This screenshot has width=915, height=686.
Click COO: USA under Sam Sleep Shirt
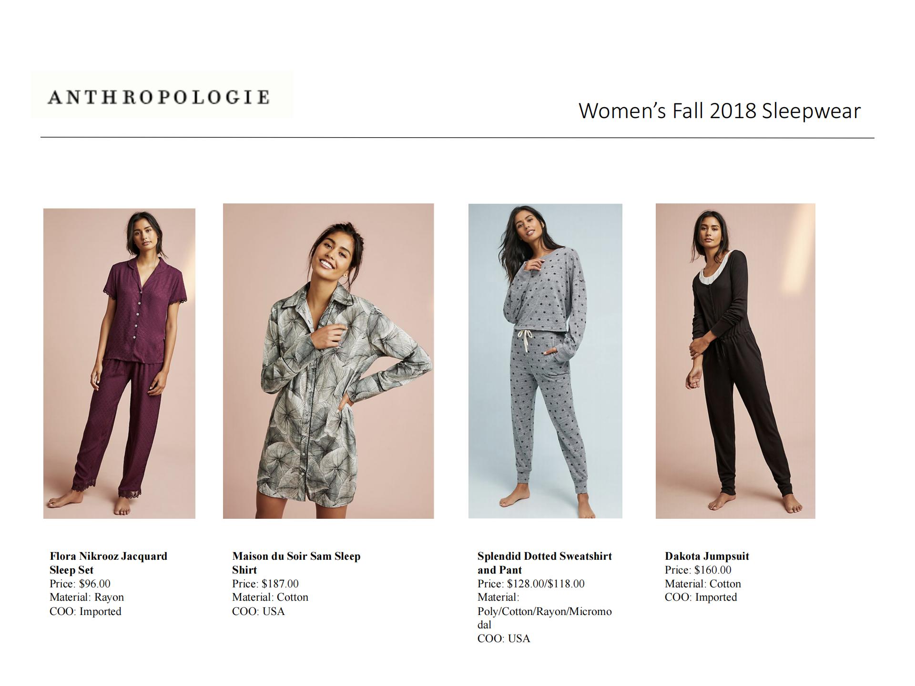pyautogui.click(x=258, y=611)
